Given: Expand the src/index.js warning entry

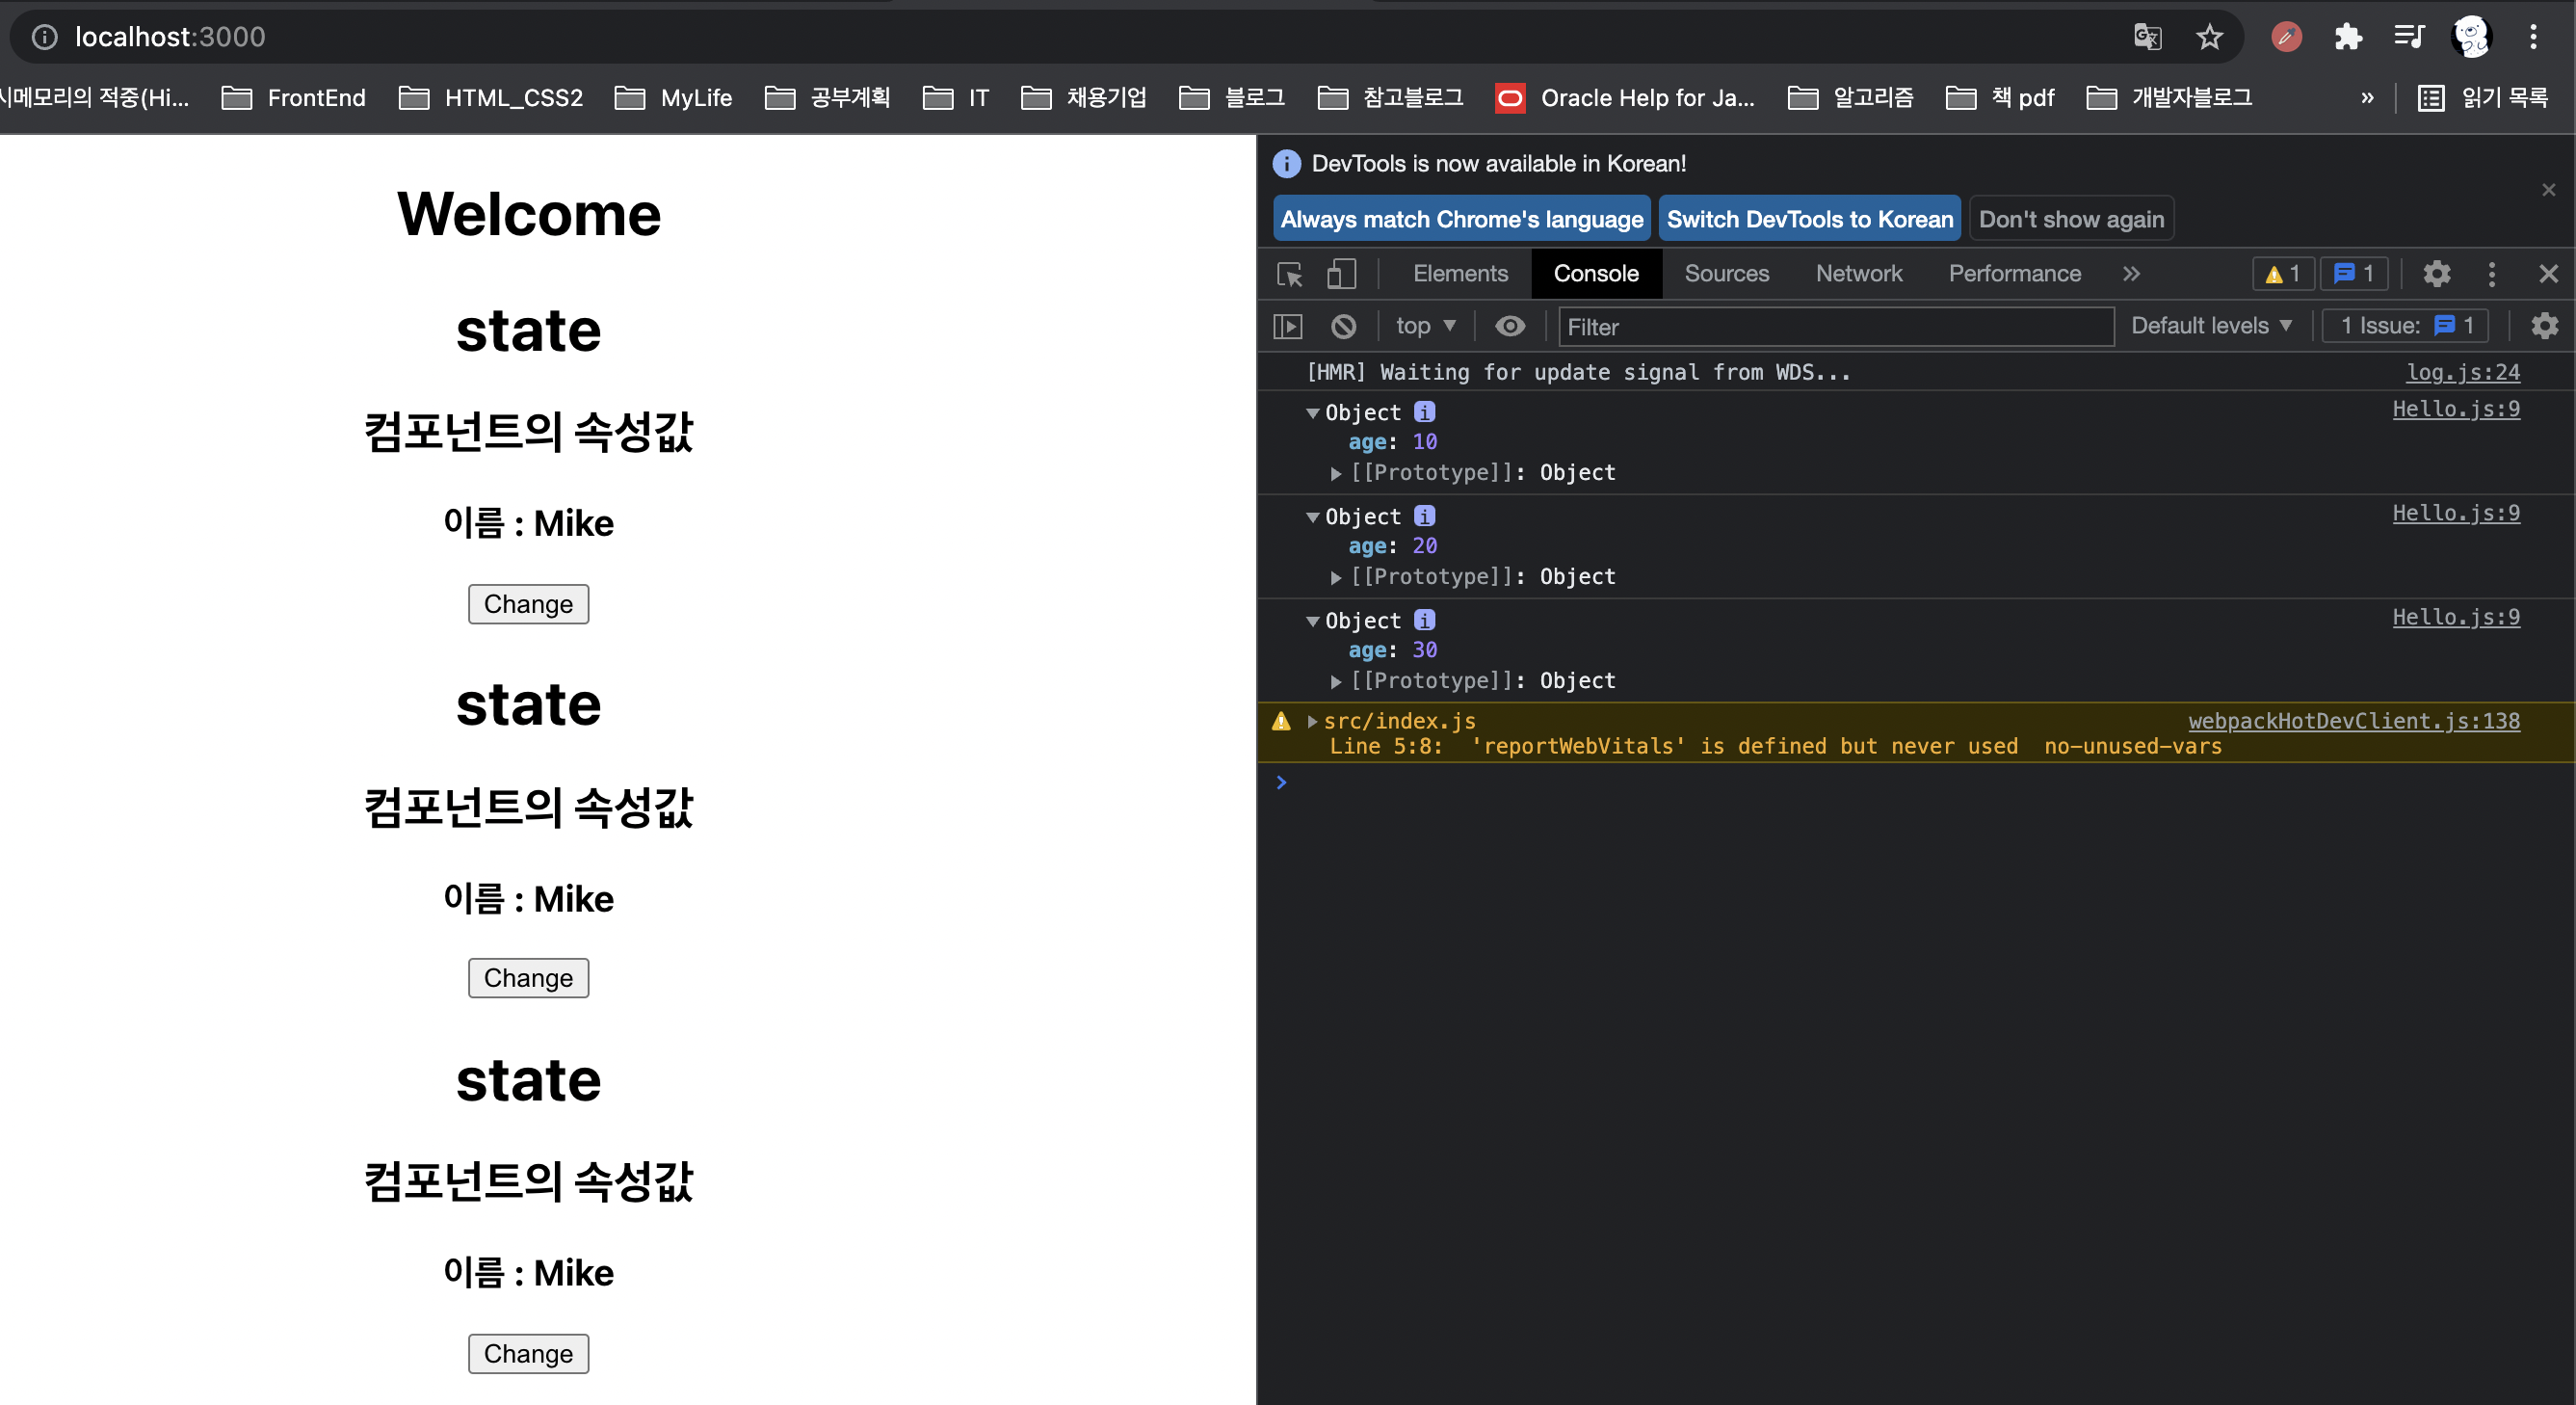Looking at the screenshot, I should (1312, 721).
